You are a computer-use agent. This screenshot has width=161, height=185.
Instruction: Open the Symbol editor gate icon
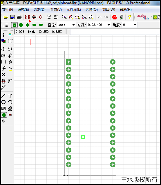click(x=41, y=17)
